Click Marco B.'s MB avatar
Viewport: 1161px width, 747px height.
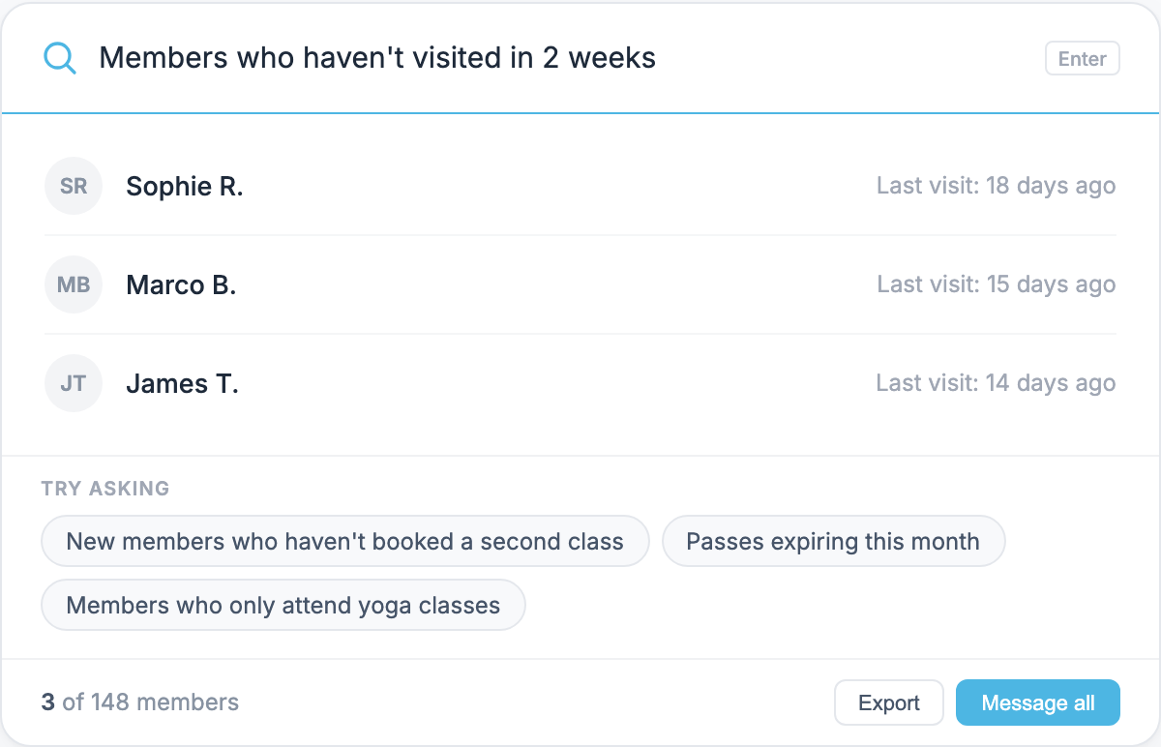pos(74,284)
